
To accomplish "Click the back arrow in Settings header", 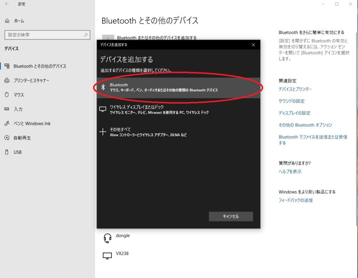I will point(7,4).
